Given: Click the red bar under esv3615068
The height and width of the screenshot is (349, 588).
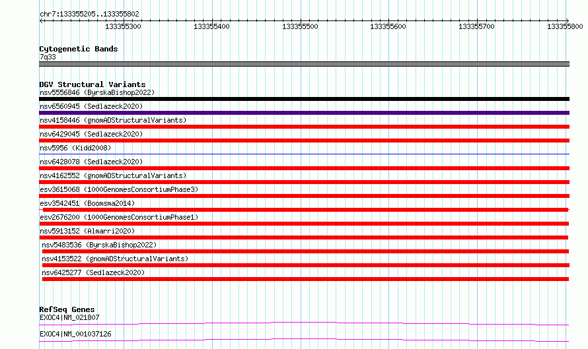Looking at the screenshot, I should 304,196.
